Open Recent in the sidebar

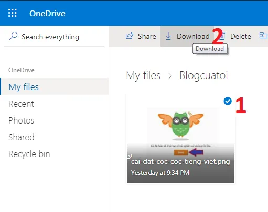click(21, 104)
